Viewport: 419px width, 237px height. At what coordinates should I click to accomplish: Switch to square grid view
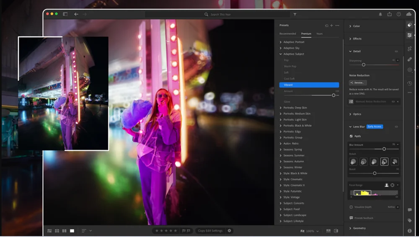pyautogui.click(x=57, y=231)
